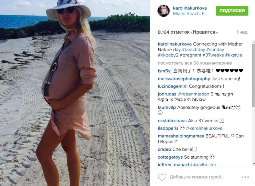Image resolution: width=255 pixels, height=186 pixels.
Task: Visit melissarosephotography commenter profile
Action: click(184, 79)
